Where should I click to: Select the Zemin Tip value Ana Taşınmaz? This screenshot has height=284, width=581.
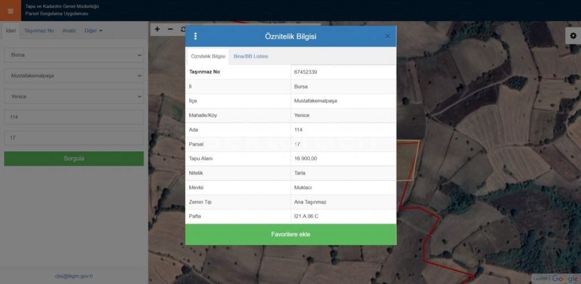point(310,202)
